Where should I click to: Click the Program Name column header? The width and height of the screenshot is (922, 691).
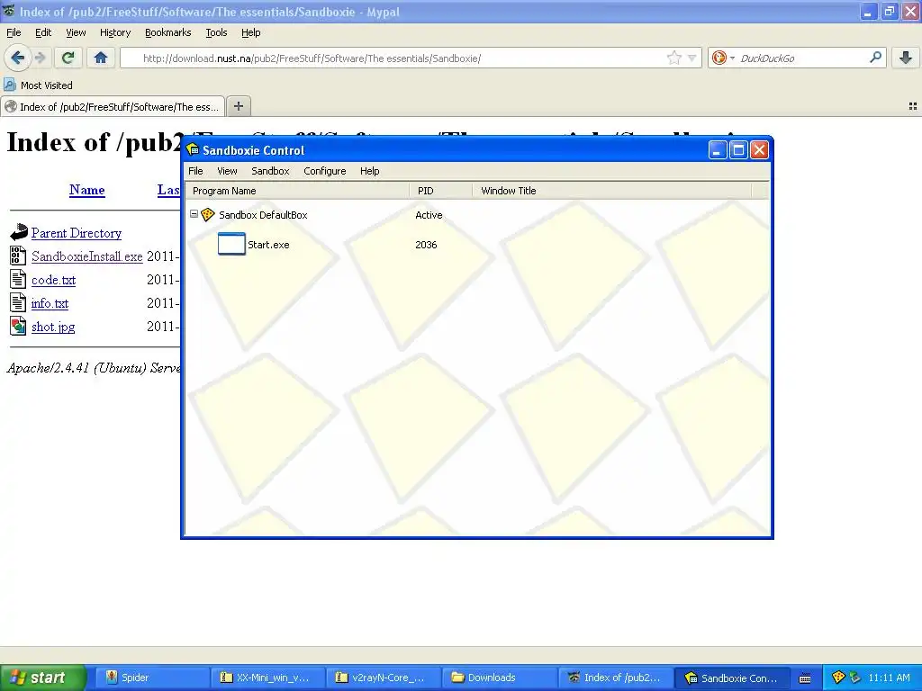(x=297, y=191)
